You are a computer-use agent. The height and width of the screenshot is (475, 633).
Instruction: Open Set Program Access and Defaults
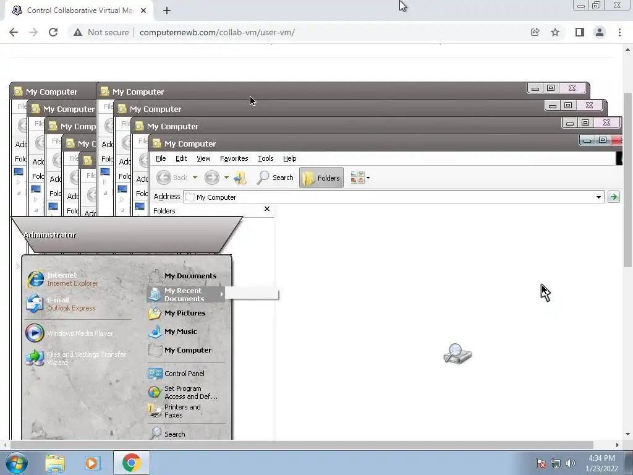click(x=183, y=392)
